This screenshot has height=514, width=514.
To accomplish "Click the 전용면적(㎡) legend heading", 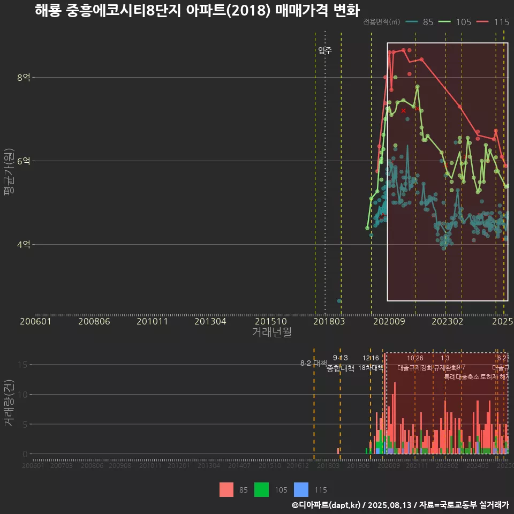I will (382, 21).
